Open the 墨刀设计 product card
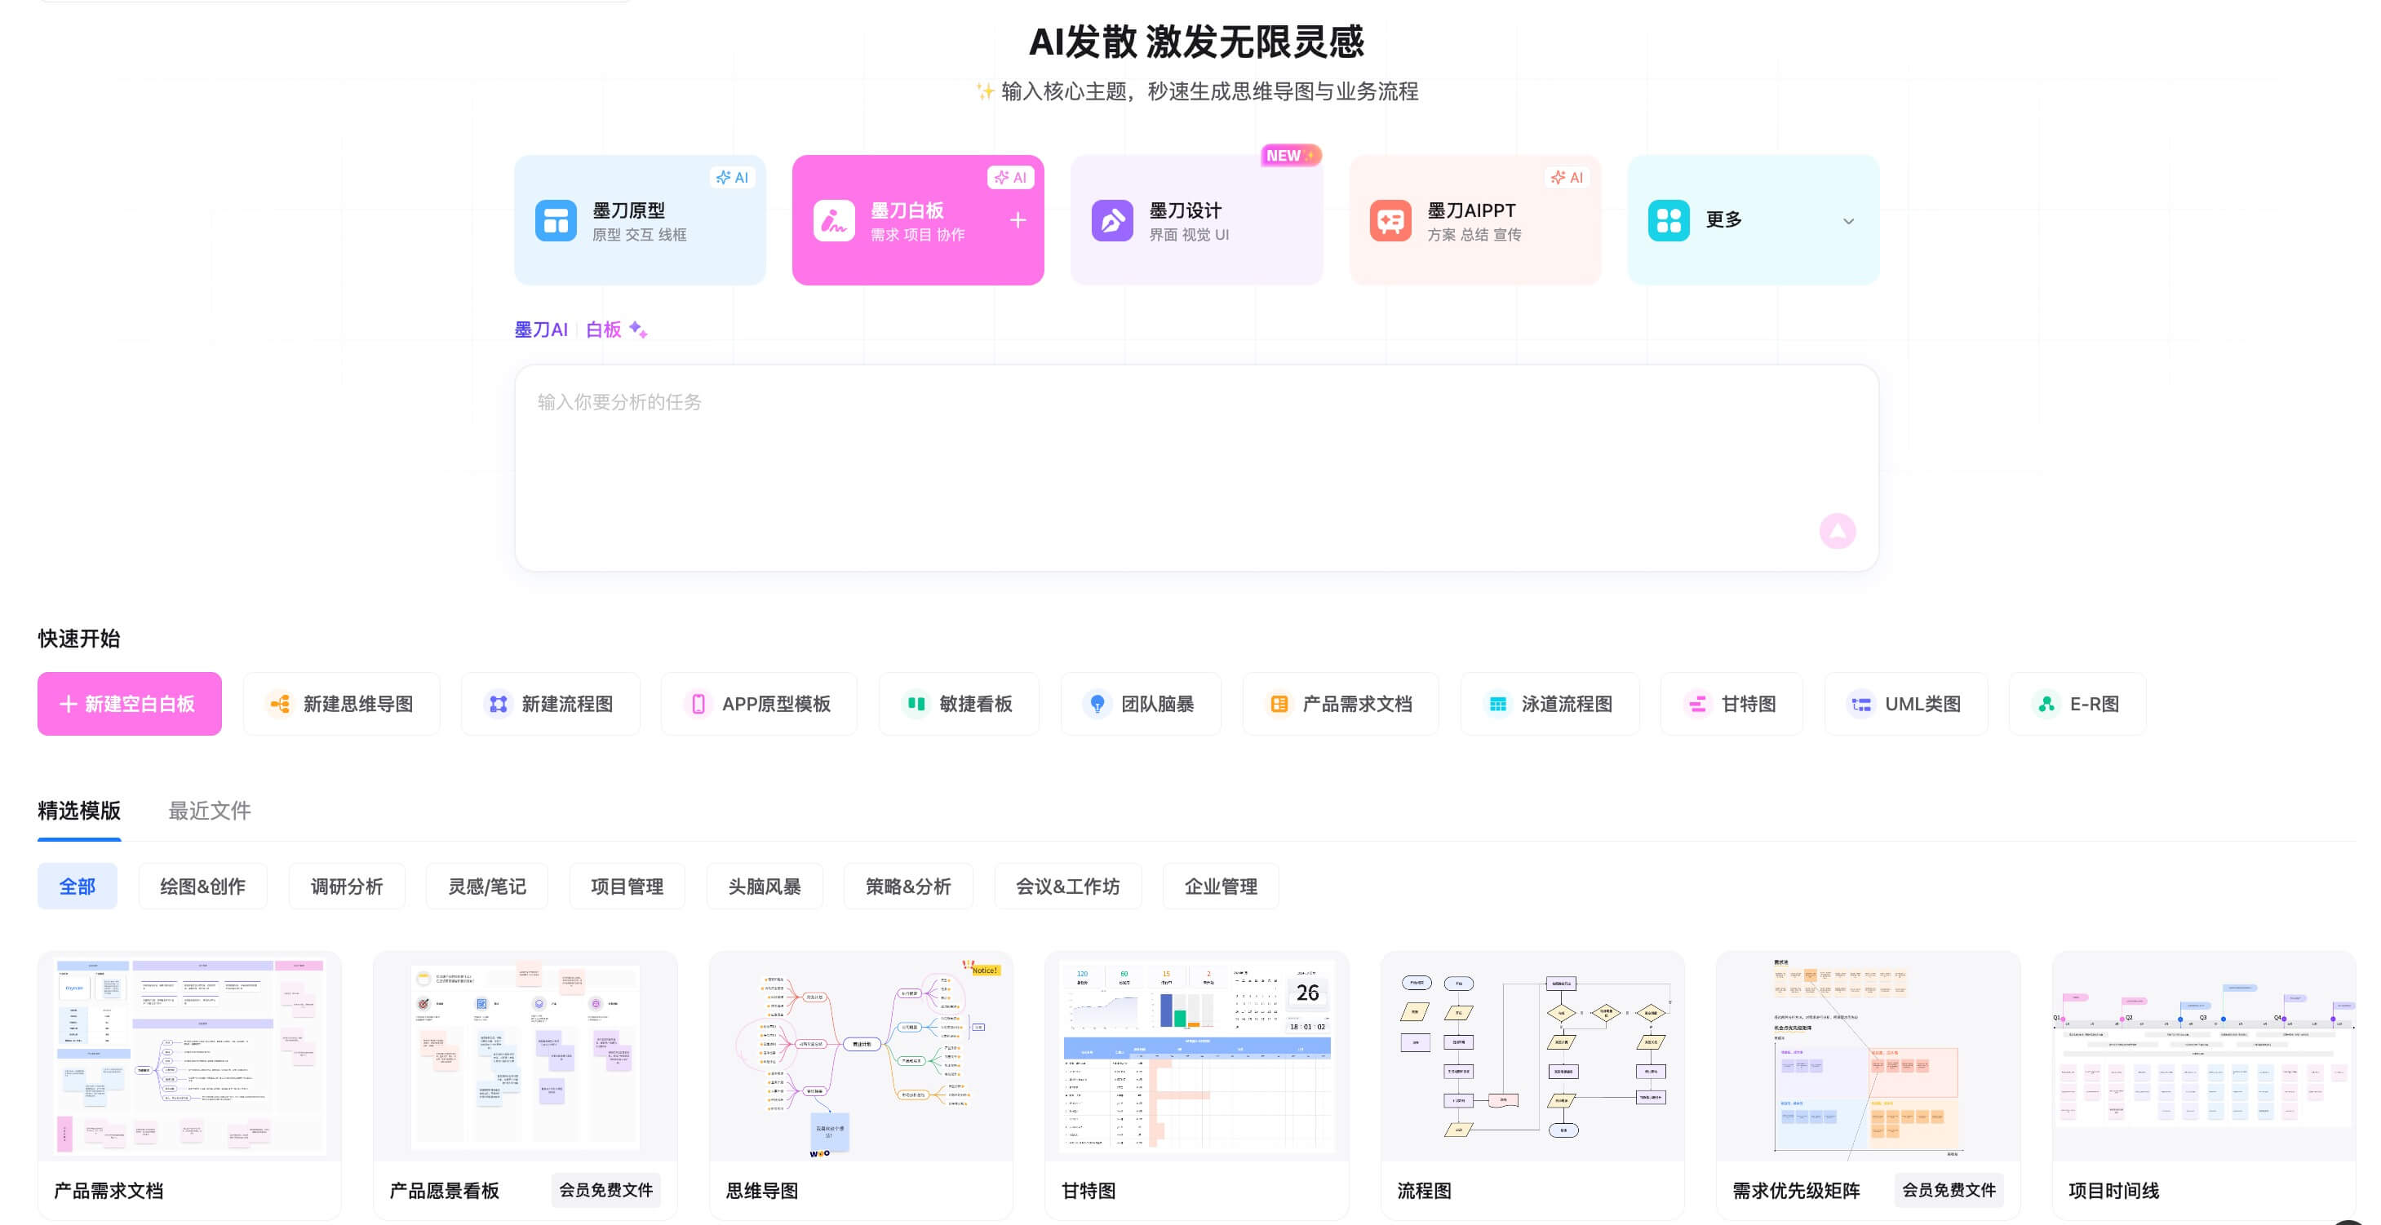The height and width of the screenshot is (1225, 2381). (x=1196, y=220)
